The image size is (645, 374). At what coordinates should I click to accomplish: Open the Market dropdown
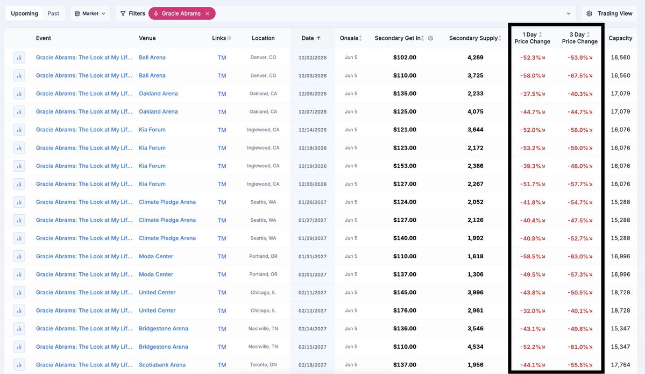[90, 13]
